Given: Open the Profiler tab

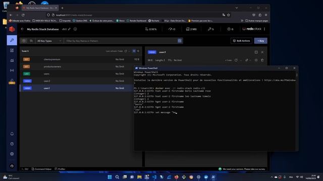Looking at the screenshot, I should tap(60, 169).
